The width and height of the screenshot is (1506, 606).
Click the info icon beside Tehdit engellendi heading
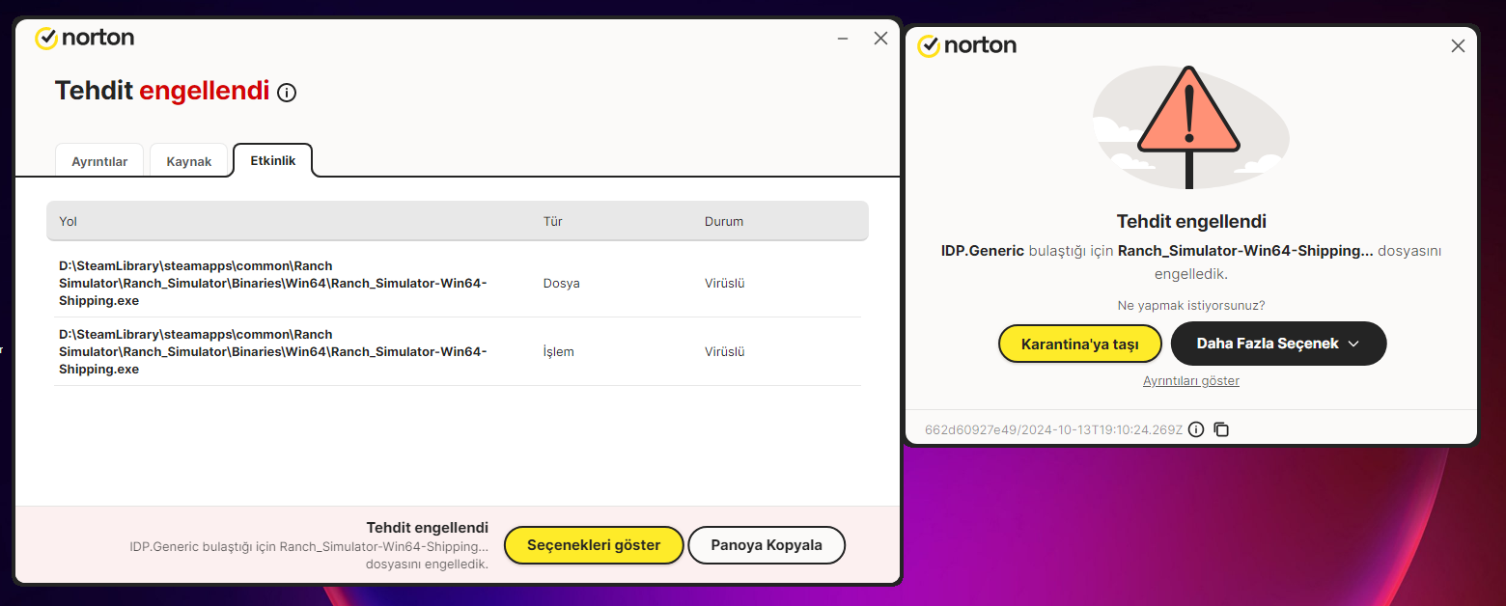(287, 93)
